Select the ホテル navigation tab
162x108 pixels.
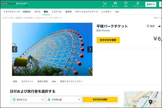pyautogui.click(x=38, y=12)
